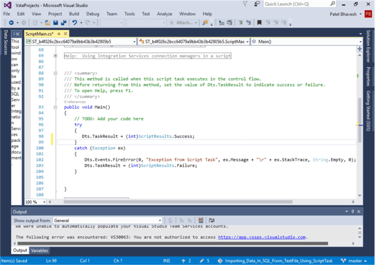Viewport: 376px width, 265px height.
Task: Switch to the Variables tab
Action: point(40,250)
